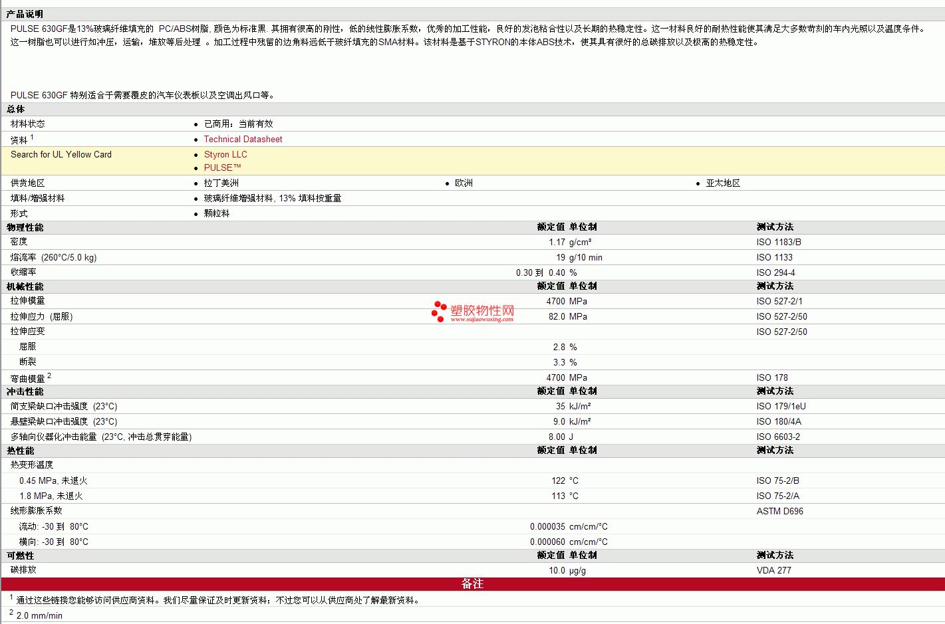
Task: Select the 欧洲 region entry
Action: (464, 183)
